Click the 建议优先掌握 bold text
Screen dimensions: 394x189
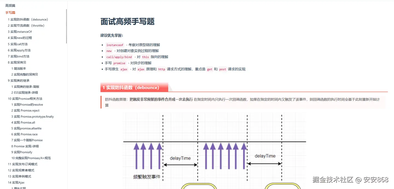112,35
